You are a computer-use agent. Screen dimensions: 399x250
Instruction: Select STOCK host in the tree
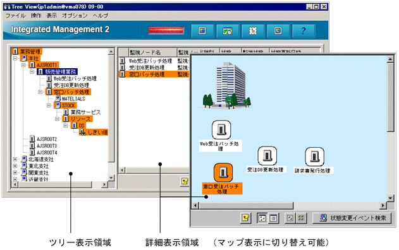[x=65, y=105]
